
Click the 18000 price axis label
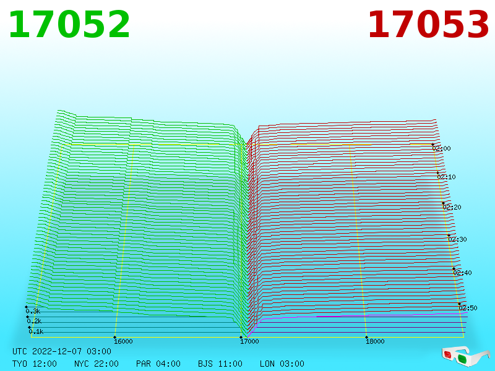375,341
